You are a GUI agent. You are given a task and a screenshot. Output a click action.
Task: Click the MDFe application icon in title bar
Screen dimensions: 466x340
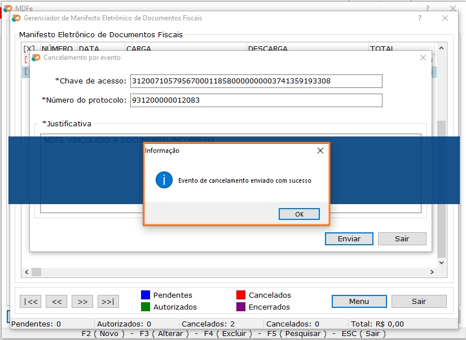[7, 8]
